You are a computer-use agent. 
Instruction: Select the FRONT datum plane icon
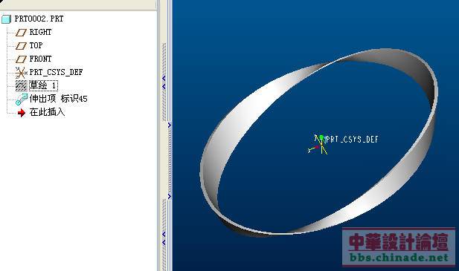(x=21, y=59)
